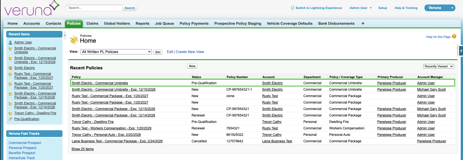The height and width of the screenshot is (160, 463).
Task: Click the New policy button
Action: pyautogui.click(x=192, y=66)
